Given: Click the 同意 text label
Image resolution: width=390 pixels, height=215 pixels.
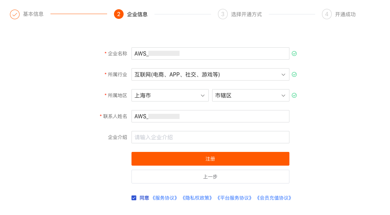Looking at the screenshot, I should [x=144, y=198].
